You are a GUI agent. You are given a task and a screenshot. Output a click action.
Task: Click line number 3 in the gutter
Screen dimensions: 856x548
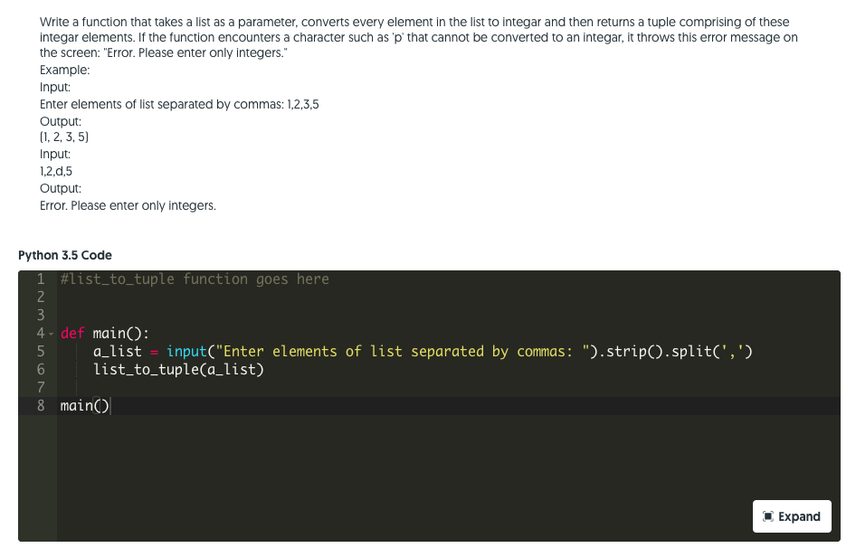(41, 315)
